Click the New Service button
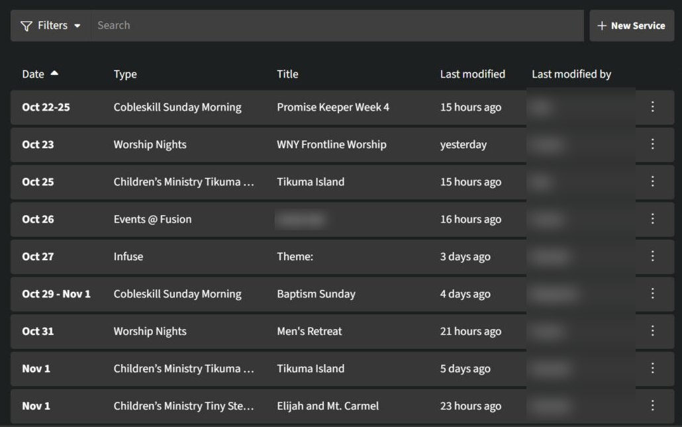 [632, 26]
